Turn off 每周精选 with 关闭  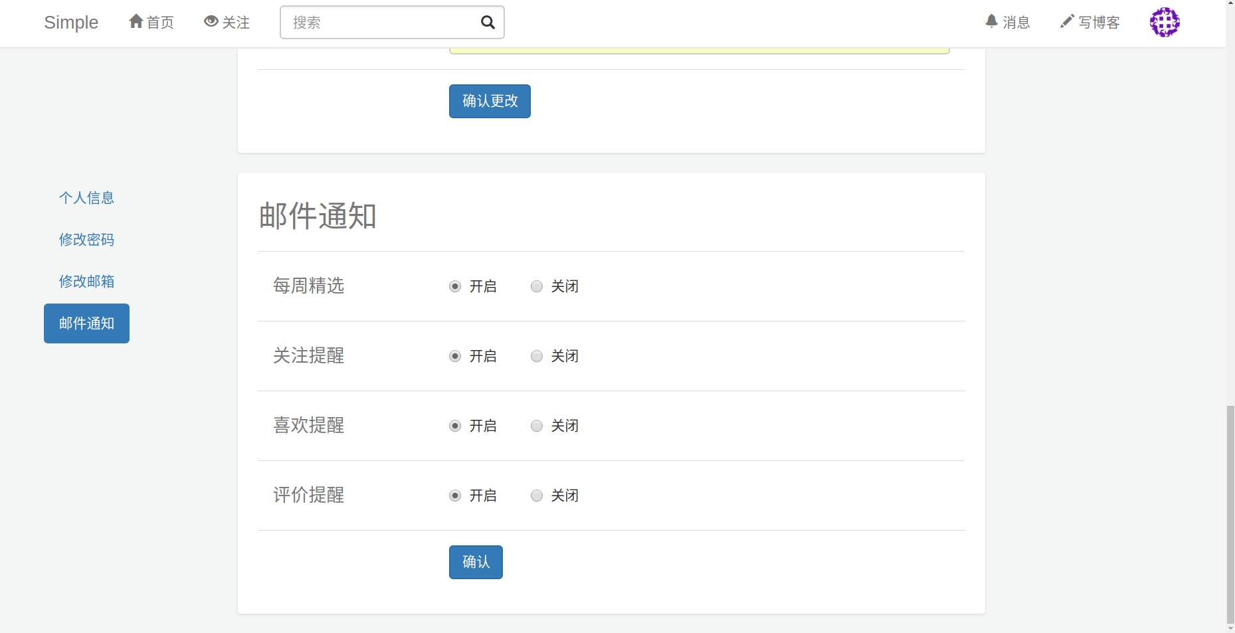(537, 286)
